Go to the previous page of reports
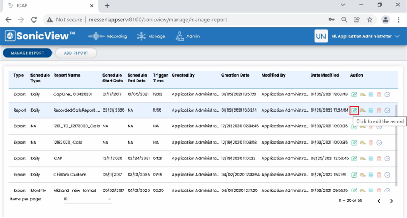Image resolution: width=407 pixels, height=218 pixels. 379,201
